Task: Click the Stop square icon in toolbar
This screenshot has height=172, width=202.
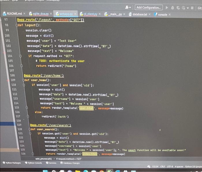Action: point(192,8)
